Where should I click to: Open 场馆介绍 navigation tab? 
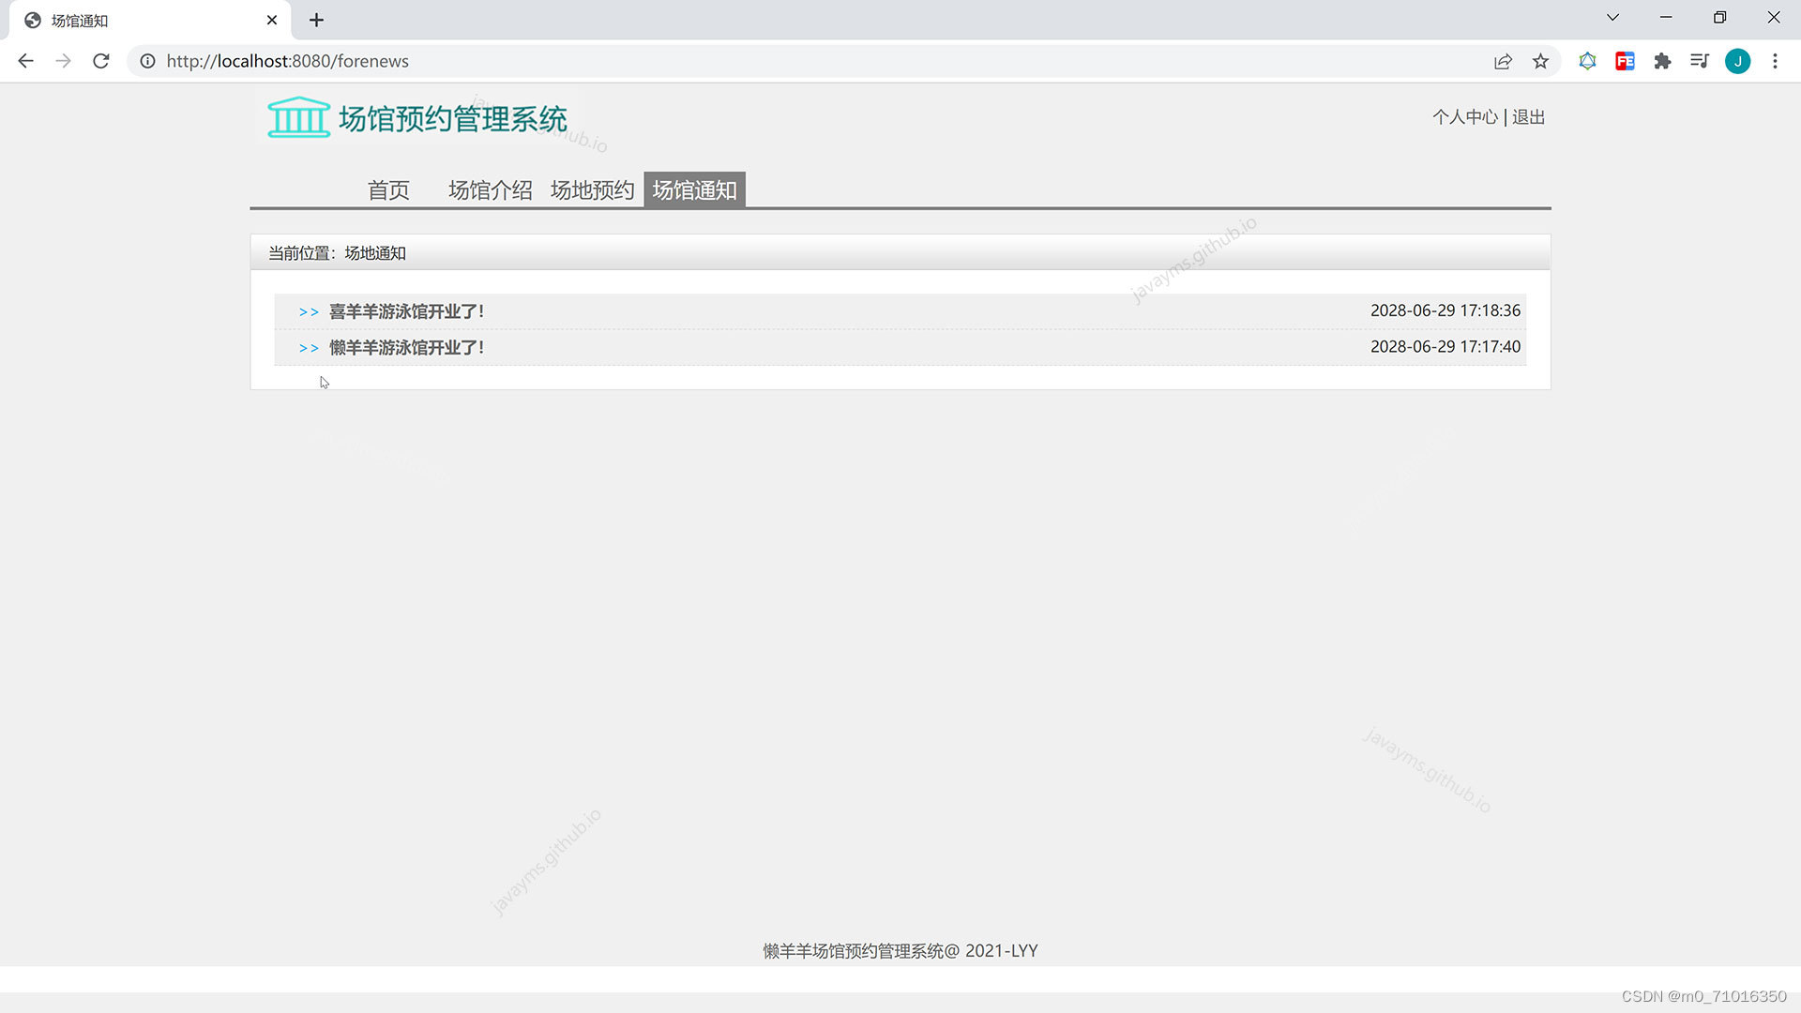(491, 190)
